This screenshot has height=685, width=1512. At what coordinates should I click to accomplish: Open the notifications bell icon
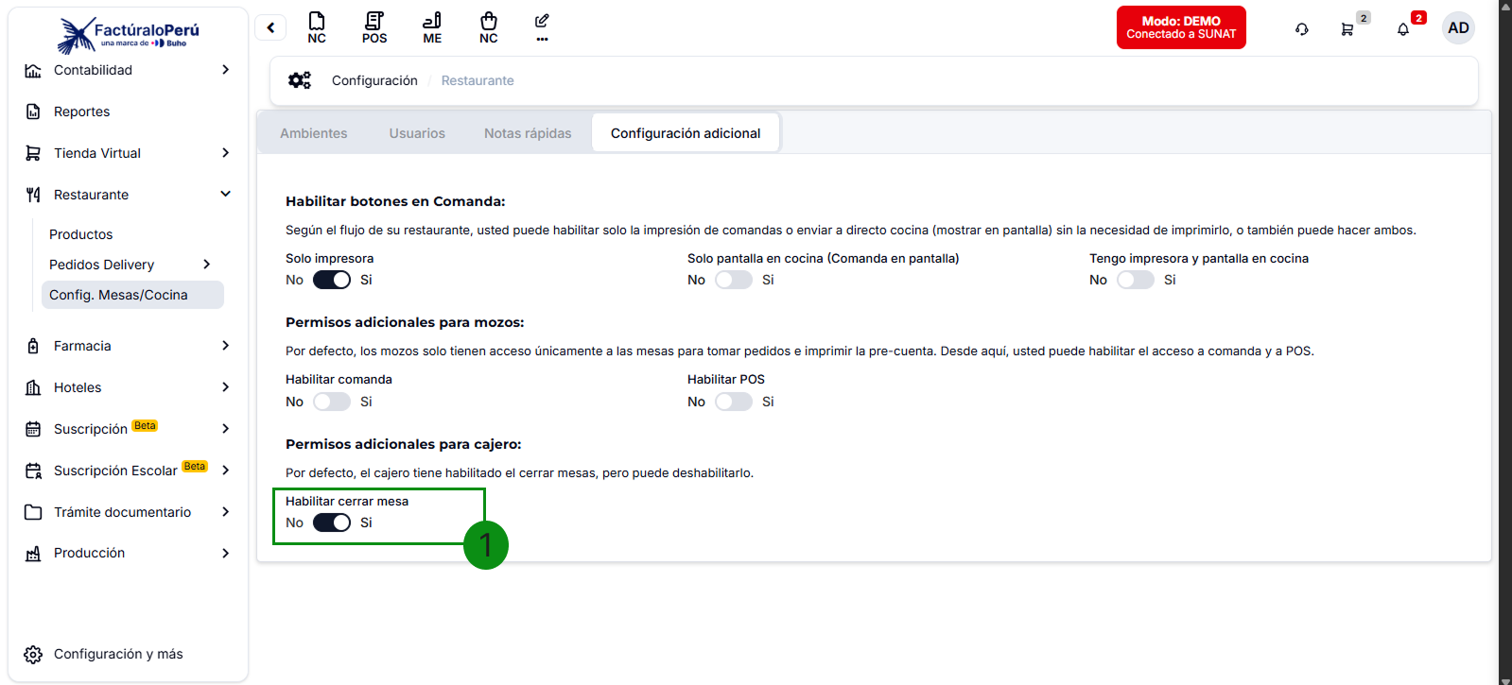pos(1403,29)
